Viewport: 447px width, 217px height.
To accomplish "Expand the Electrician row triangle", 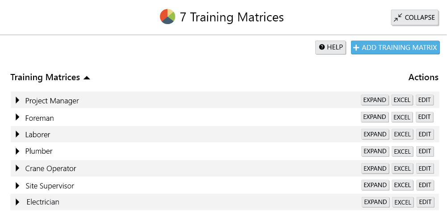I will click(17, 202).
